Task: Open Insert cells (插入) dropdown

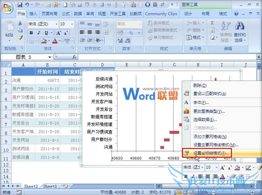Action: (195, 23)
